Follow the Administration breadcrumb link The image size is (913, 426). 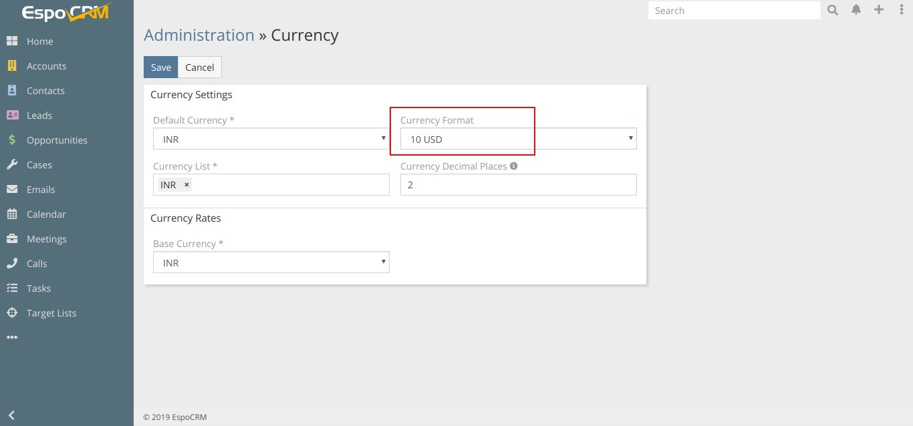[x=199, y=35]
